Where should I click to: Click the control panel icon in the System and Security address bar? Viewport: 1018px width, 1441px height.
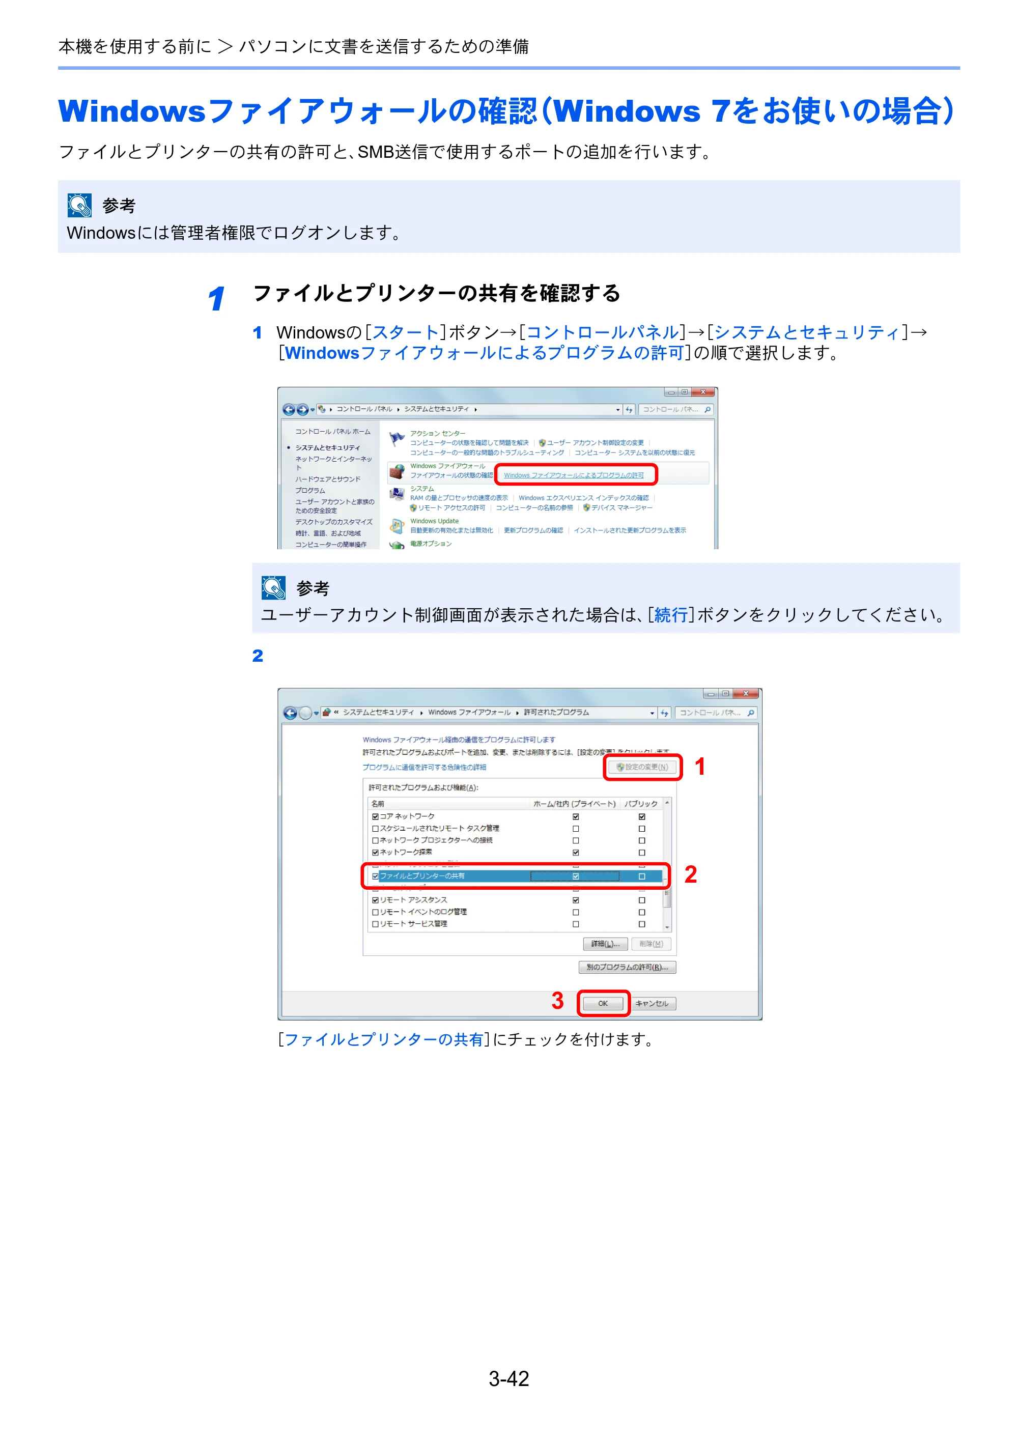322,409
